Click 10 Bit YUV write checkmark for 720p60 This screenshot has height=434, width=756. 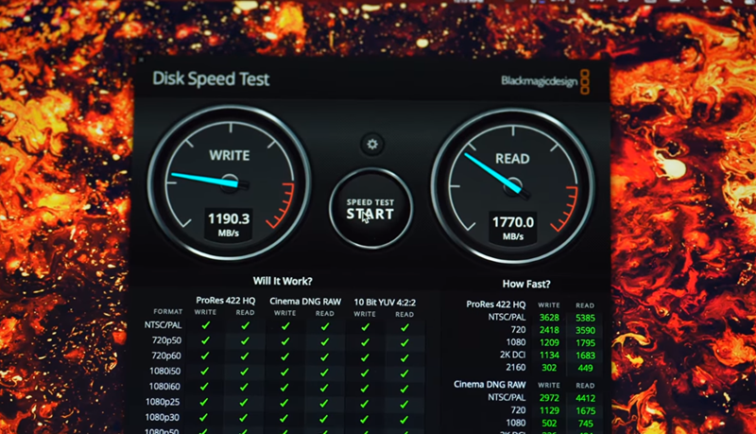coord(365,357)
